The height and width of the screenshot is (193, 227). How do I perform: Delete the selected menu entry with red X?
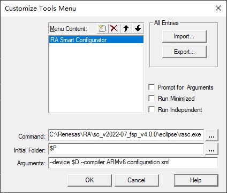click(114, 28)
